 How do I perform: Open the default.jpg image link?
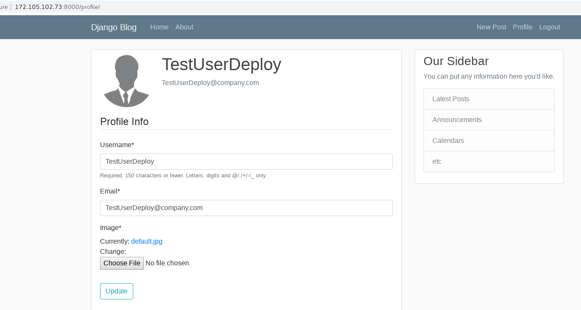tap(146, 241)
